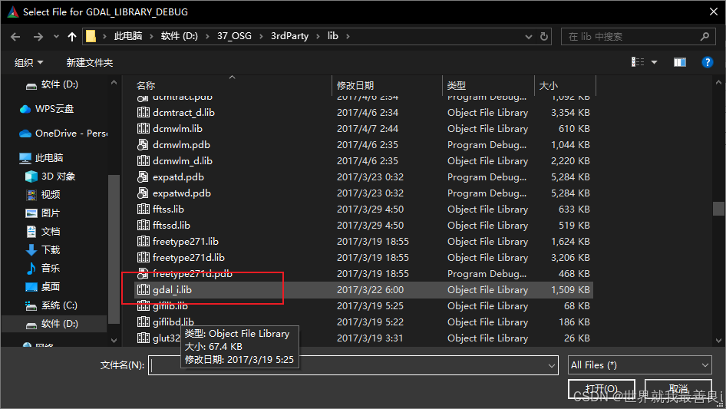The image size is (726, 409).
Task: Open 桌面 in the sidebar
Action: [x=43, y=287]
